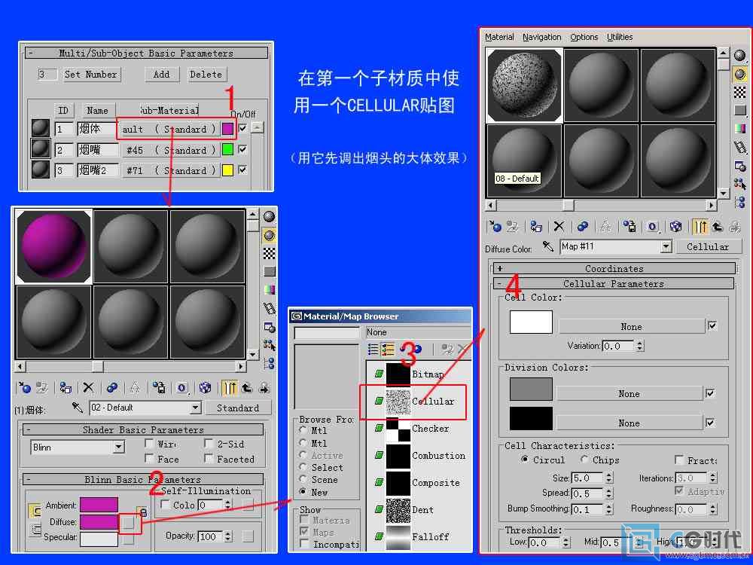Collapse the Shader Basic Parameters rollout
Viewport: 753px width, 565px height.
(143, 429)
